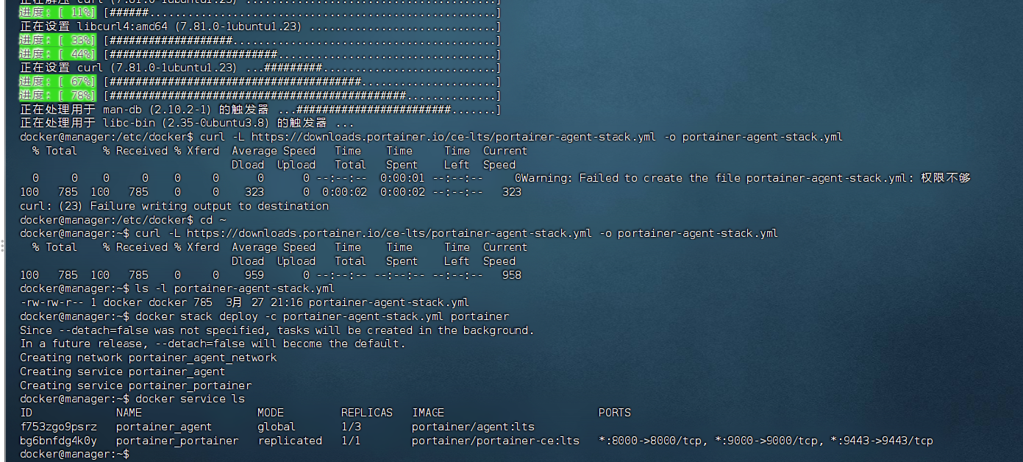This screenshot has height=462, width=1023.
Task: Click the '权限不够' error text
Action: [946, 178]
